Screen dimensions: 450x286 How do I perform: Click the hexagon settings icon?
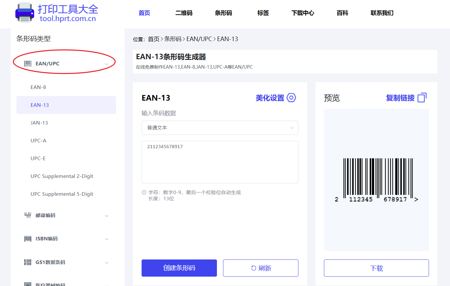click(x=291, y=98)
